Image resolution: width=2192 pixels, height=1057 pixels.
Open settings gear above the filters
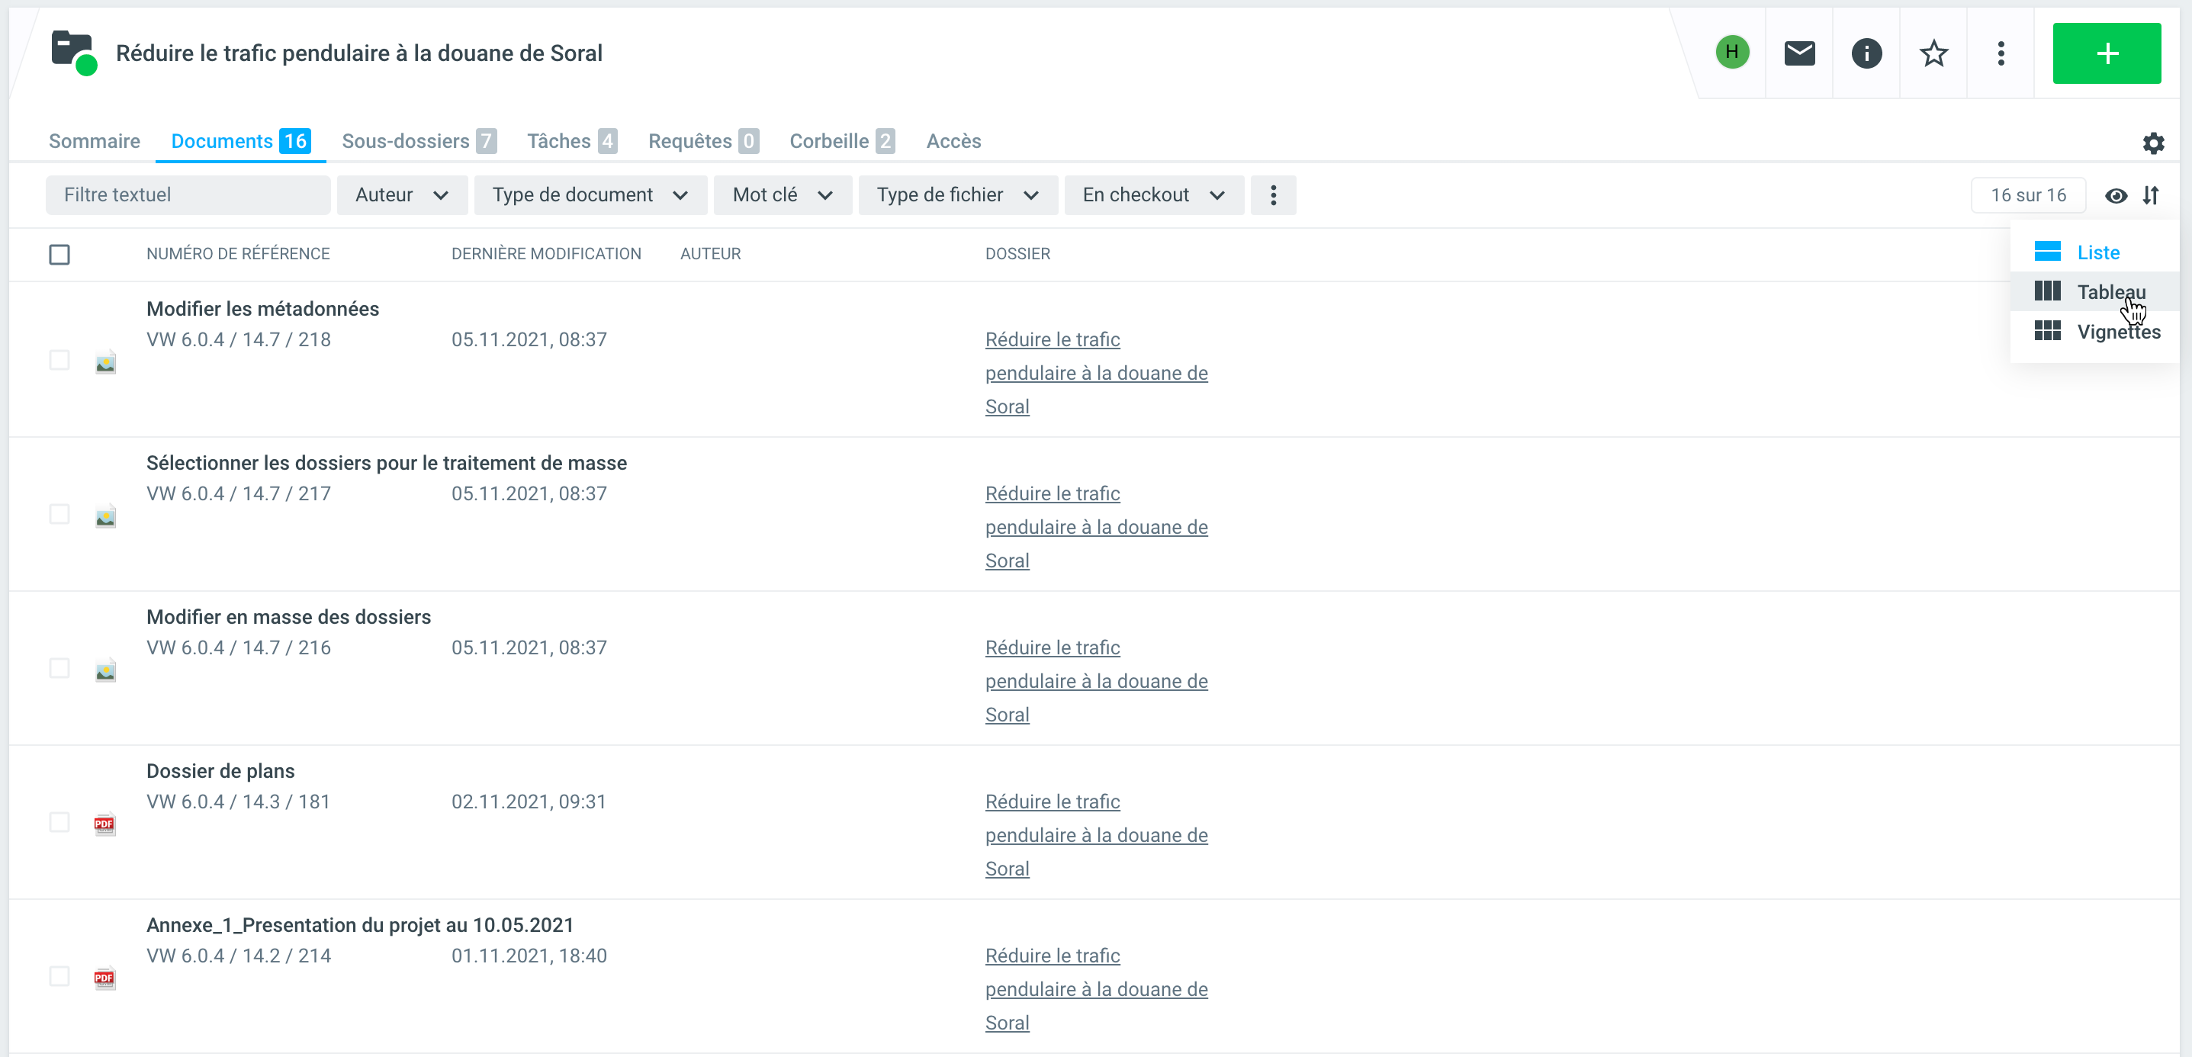(2153, 143)
